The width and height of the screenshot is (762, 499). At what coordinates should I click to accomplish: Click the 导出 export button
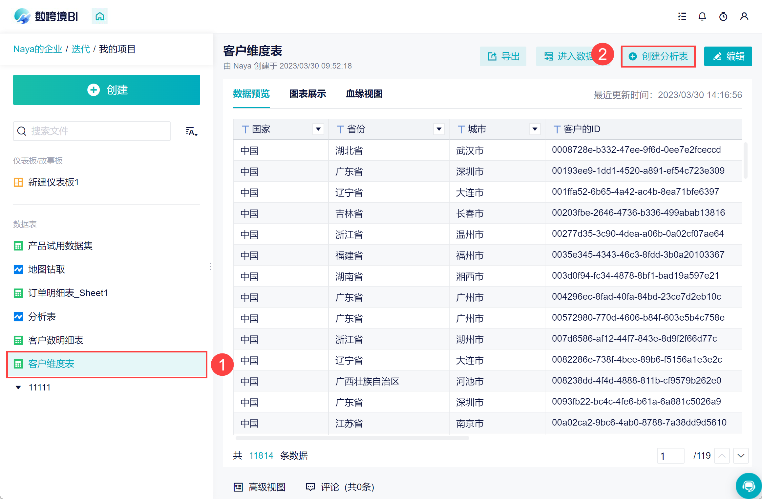[503, 56]
